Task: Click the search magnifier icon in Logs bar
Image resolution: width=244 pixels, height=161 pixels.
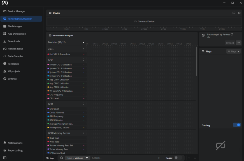Action: tap(62, 158)
